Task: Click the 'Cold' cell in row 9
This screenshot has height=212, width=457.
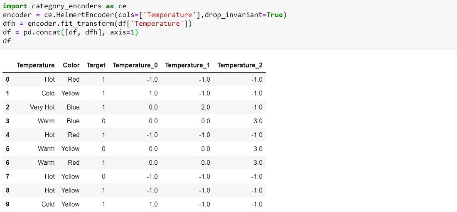Action: point(48,204)
